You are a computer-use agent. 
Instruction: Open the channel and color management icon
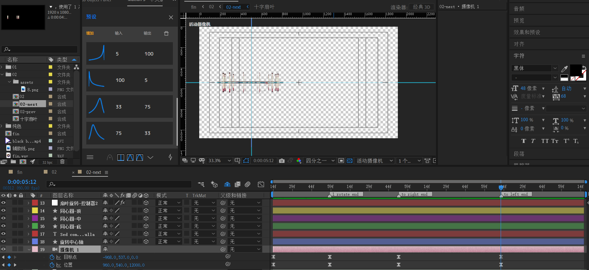coord(299,161)
